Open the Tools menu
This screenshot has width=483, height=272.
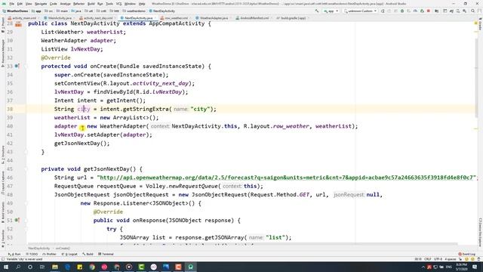tap(109, 4)
